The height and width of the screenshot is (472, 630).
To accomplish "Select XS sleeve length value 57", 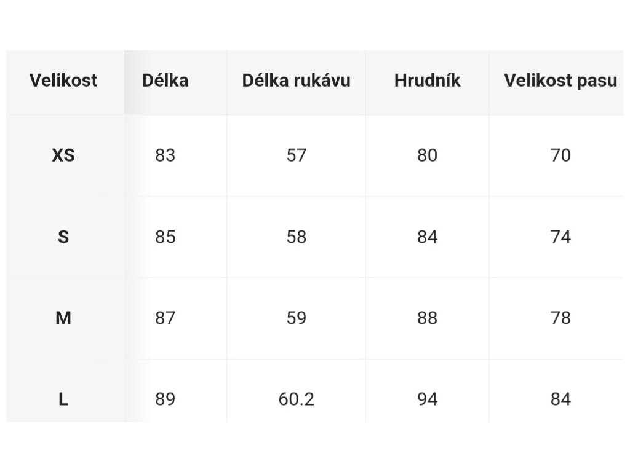I will (296, 155).
